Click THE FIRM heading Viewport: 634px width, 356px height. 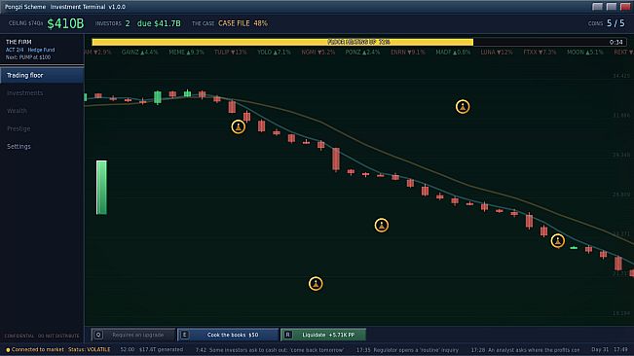pyautogui.click(x=19, y=42)
